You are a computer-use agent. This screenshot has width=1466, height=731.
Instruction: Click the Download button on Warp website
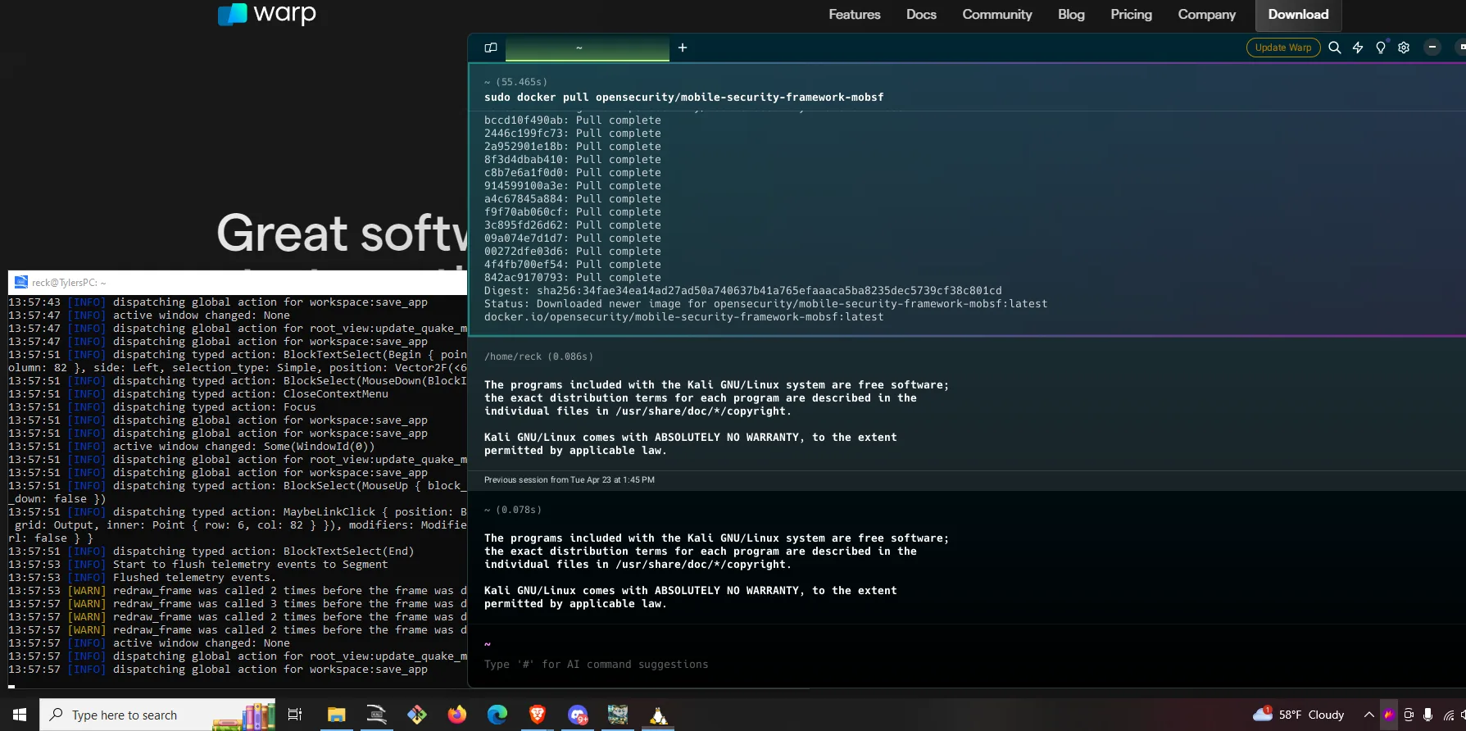(x=1298, y=15)
